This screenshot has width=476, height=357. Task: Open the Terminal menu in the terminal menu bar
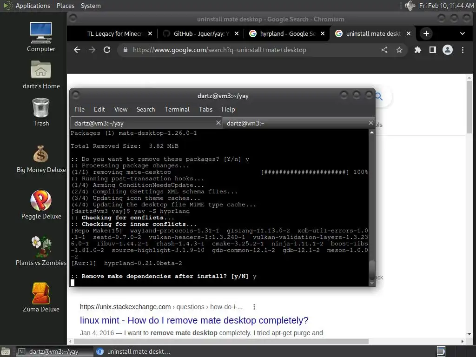tap(177, 109)
